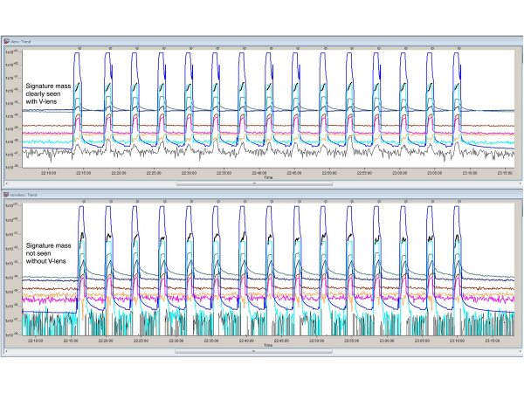Select last cycle marker above vlens trend
This screenshot has width=524, height=393.
pyautogui.click(x=457, y=47)
